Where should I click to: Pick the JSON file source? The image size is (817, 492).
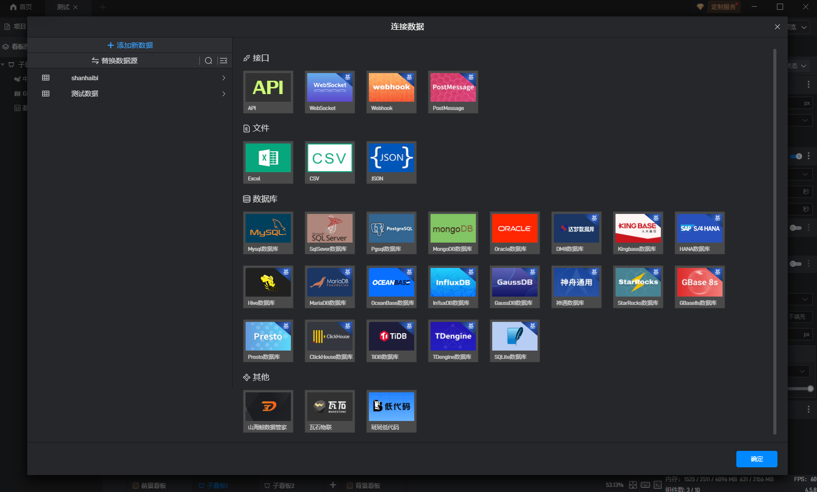392,162
